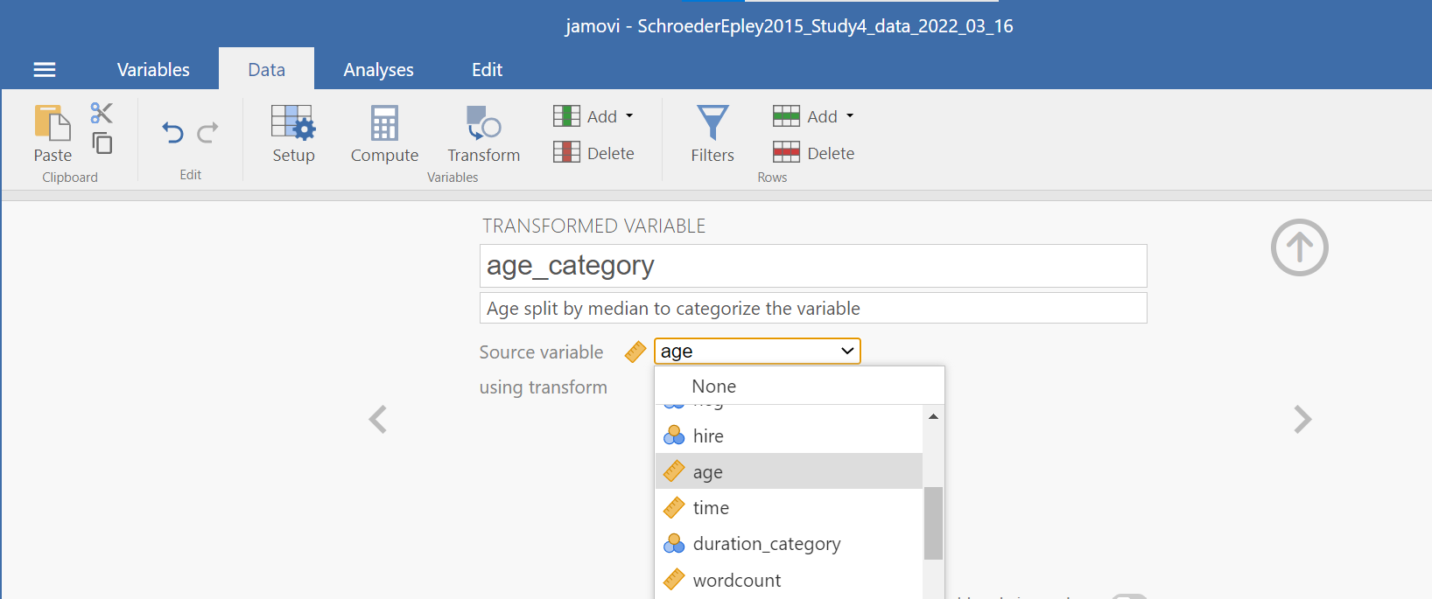Click the scissors Cut icon
The image size is (1432, 599).
coord(102,113)
